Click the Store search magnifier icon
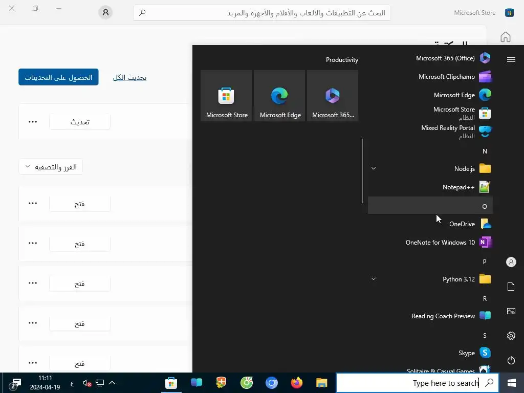Screen dimensions: 524x393 (x=142, y=13)
